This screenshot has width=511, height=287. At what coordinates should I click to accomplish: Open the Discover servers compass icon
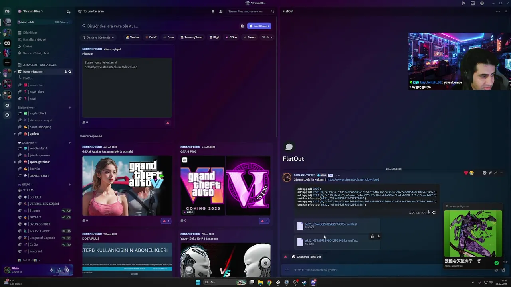pyautogui.click(x=7, y=115)
